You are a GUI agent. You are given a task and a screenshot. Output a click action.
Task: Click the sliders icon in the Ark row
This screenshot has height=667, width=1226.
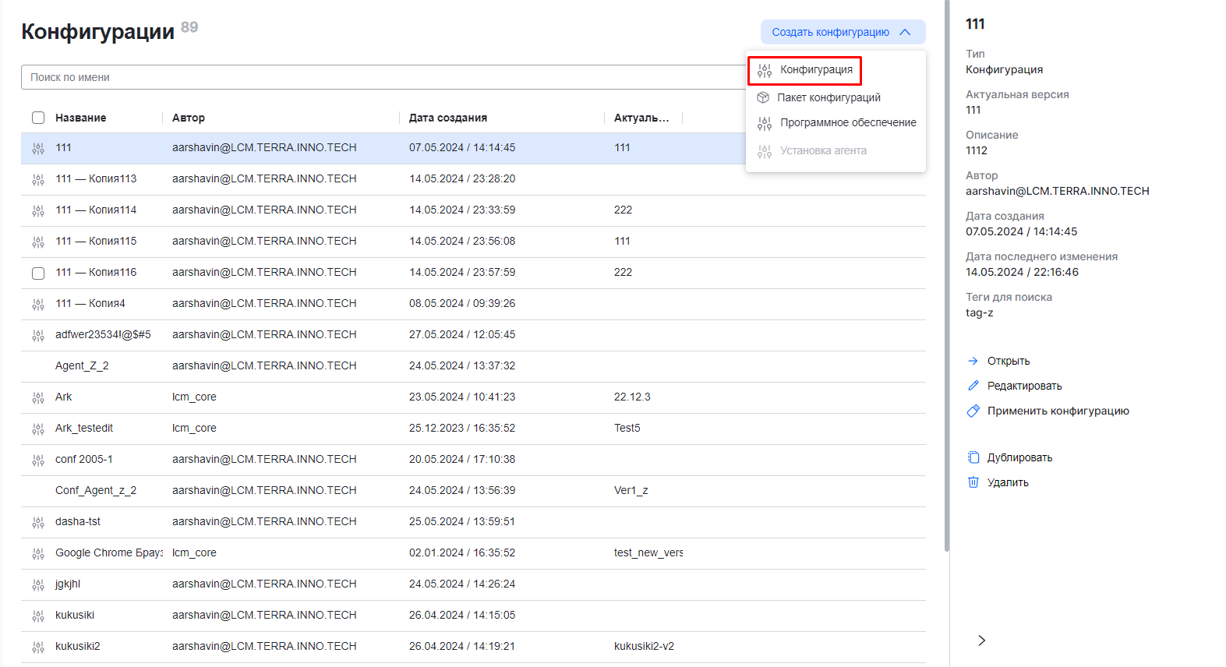[38, 397]
